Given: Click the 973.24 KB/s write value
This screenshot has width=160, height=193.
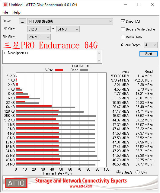Looking at the screenshot, I should [x=120, y=80].
